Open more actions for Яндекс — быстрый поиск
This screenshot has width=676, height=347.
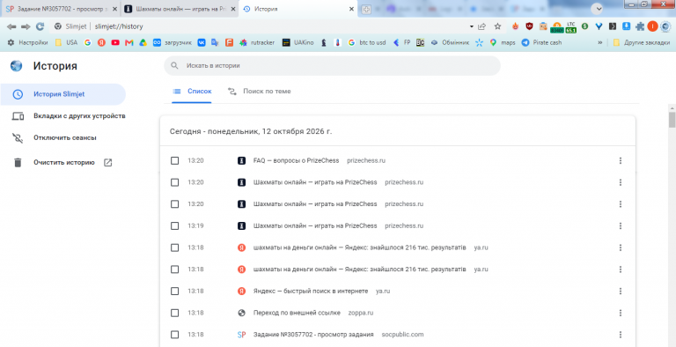[x=621, y=291]
